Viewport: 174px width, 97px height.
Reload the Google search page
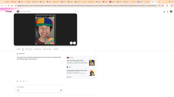click(9, 5)
